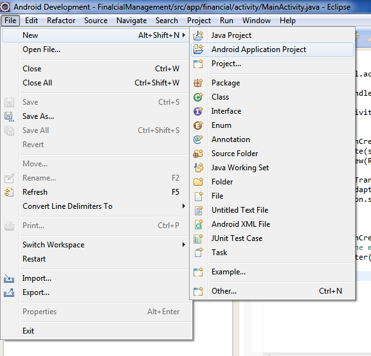Expand the New submenu arrow
The image size is (371, 356).
184,35
